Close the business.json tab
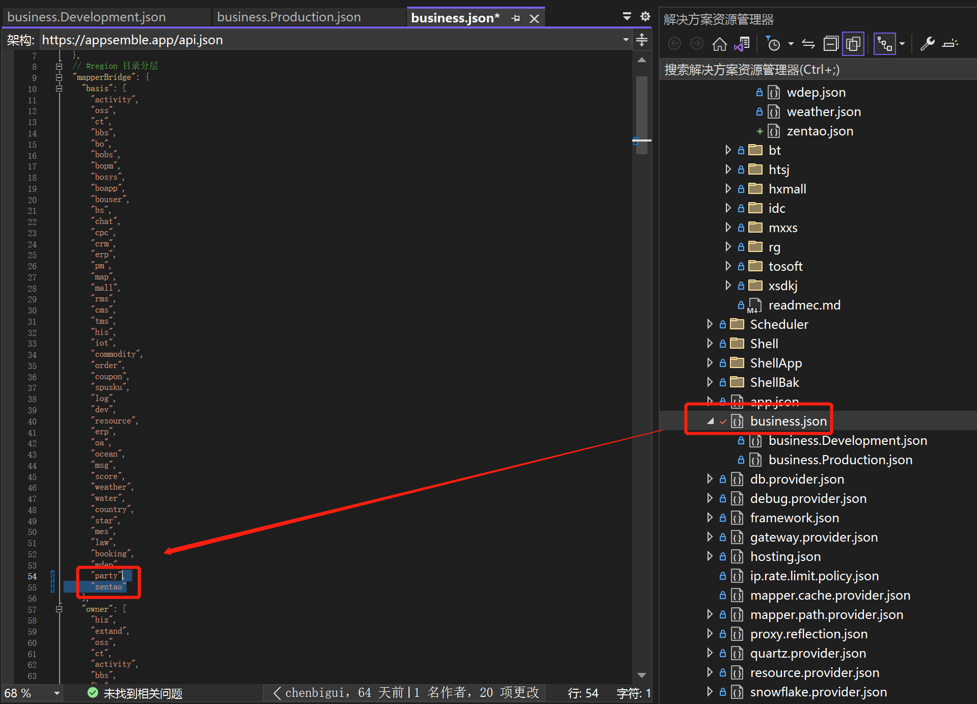The height and width of the screenshot is (704, 977). tap(534, 19)
